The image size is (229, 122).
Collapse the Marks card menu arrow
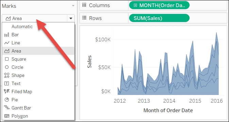(x=73, y=6)
